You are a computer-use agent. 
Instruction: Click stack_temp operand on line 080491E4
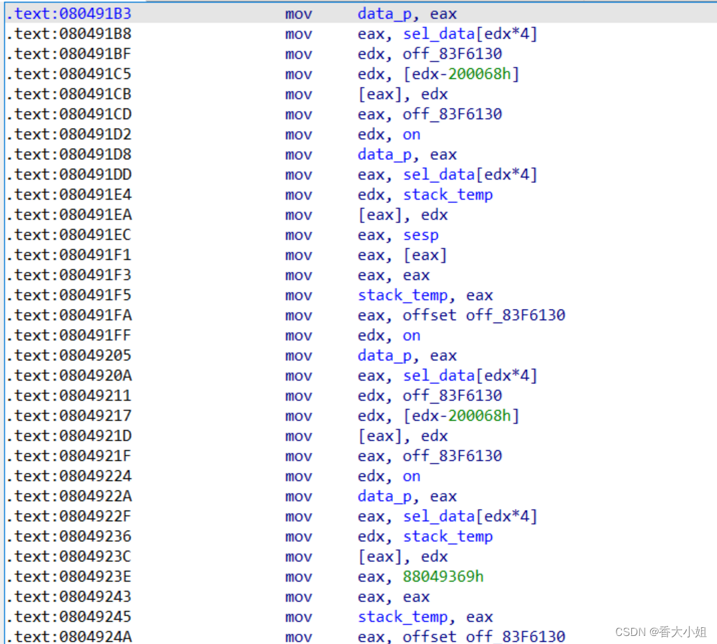point(448,195)
